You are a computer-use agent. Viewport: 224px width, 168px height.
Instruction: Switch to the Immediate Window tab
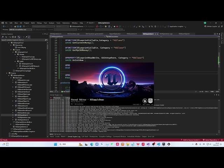(x=134, y=136)
